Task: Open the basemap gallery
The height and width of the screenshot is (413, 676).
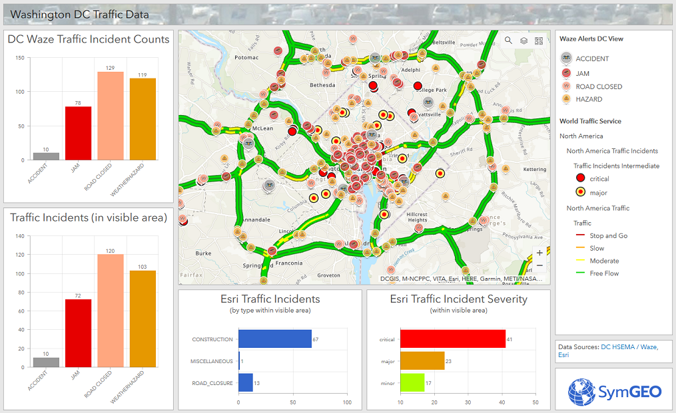Action: coord(539,41)
